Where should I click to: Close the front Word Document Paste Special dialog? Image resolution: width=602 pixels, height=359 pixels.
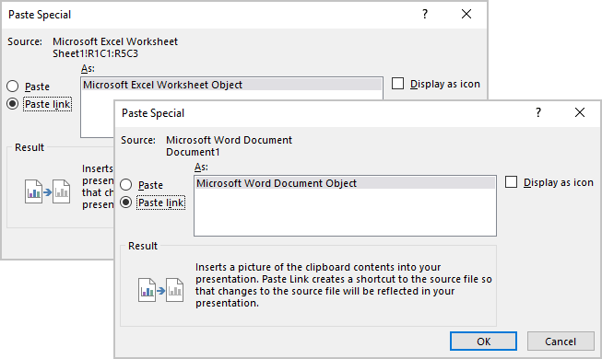coord(580,112)
